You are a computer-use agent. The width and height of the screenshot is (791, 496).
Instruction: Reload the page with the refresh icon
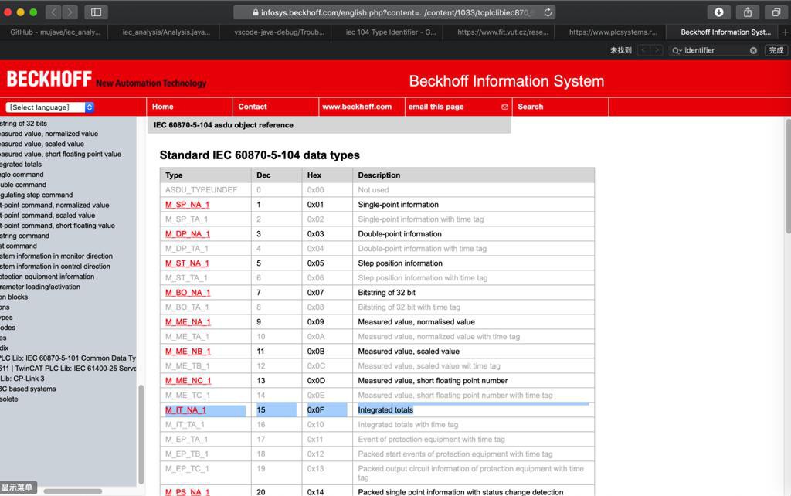tap(548, 12)
